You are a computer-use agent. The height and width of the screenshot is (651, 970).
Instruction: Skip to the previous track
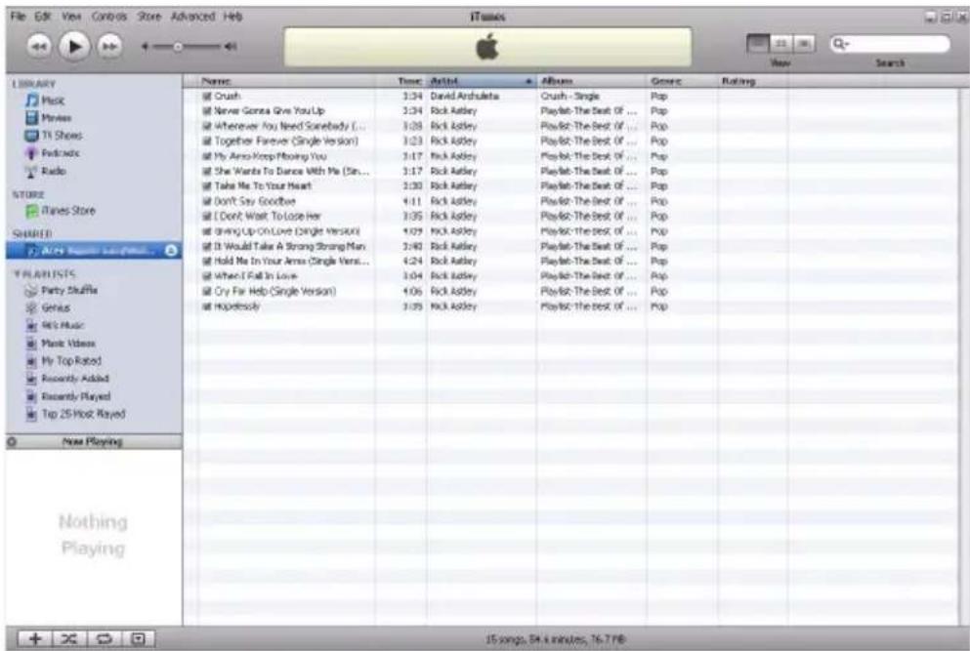[39, 47]
